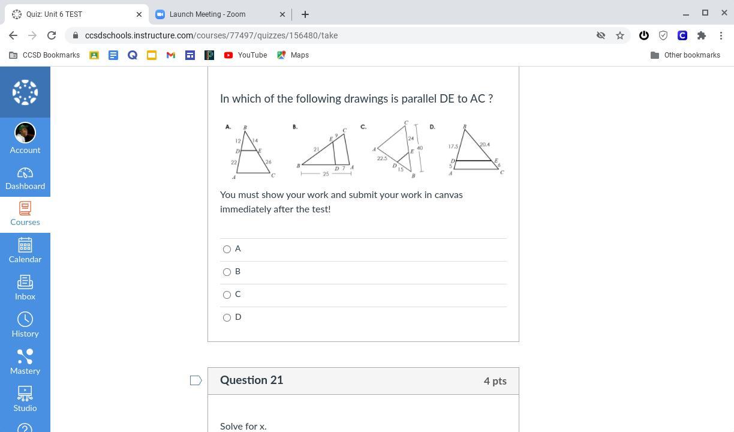Choose answer option C
734x432 pixels.
(x=227, y=295)
